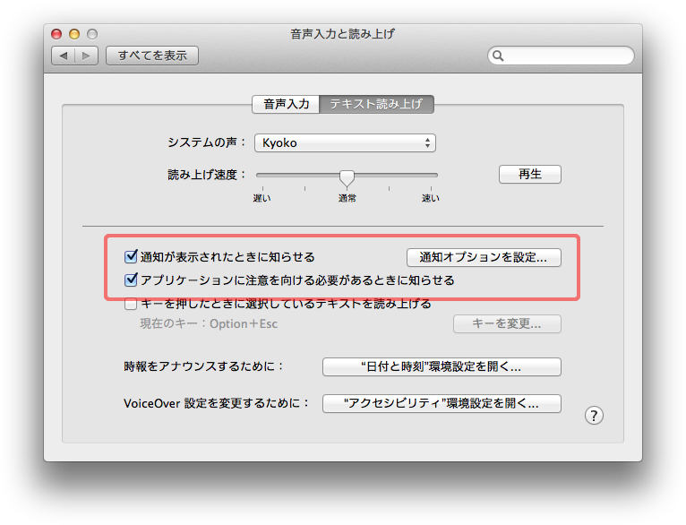Go back with the left arrow button

tap(64, 56)
